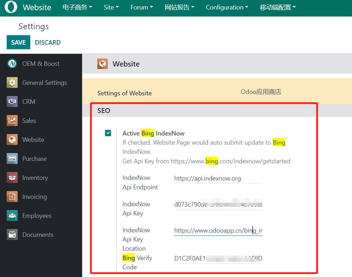The width and height of the screenshot is (352, 277).
Task: Uncheck Active Bing IndexNow checkbox
Action: pos(108,133)
